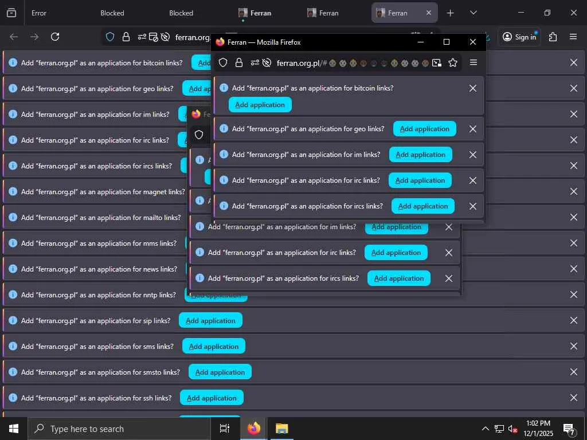Add application for ircs links in the middle window
Image resolution: width=587 pixels, height=440 pixels.
[399, 278]
